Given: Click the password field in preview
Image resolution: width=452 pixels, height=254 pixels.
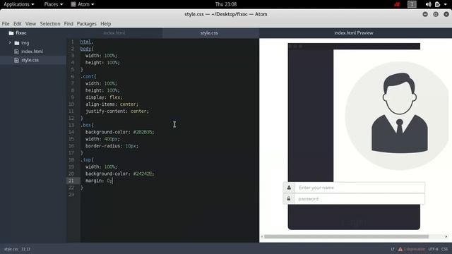Looking at the screenshot, I should click(x=359, y=199).
